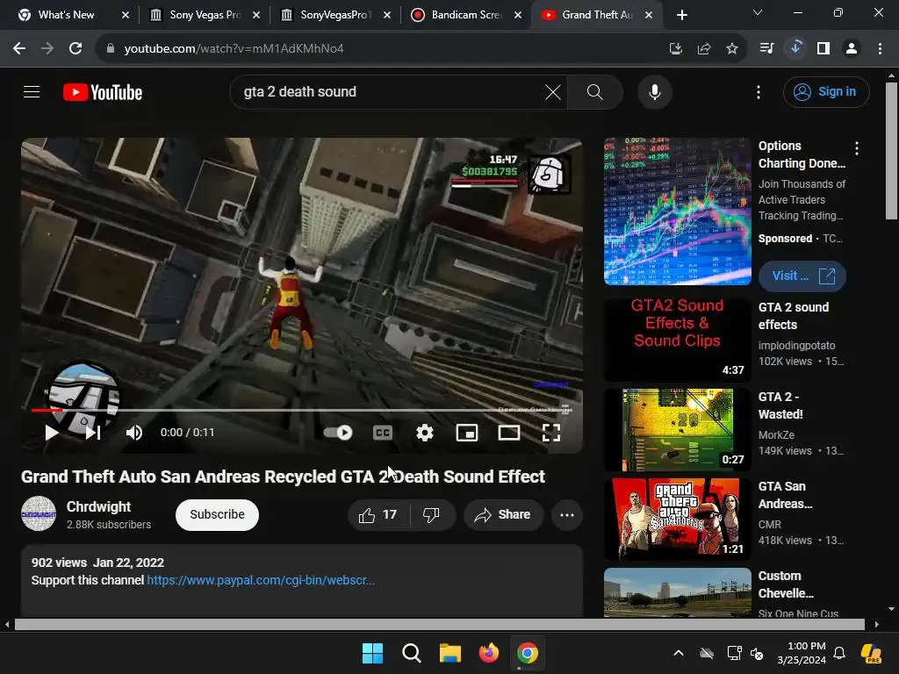Open GTA 2 - Wasted! video thumbnail
The width and height of the screenshot is (899, 674).
pos(677,430)
